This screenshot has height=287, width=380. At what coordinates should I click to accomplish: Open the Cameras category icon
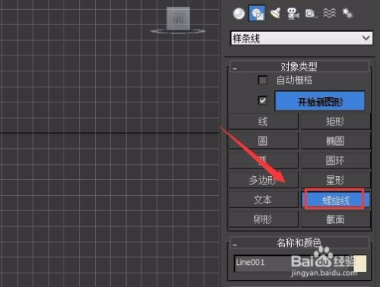(x=293, y=14)
